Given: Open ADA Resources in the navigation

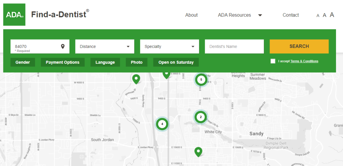Looking at the screenshot, I should pyautogui.click(x=234, y=15).
